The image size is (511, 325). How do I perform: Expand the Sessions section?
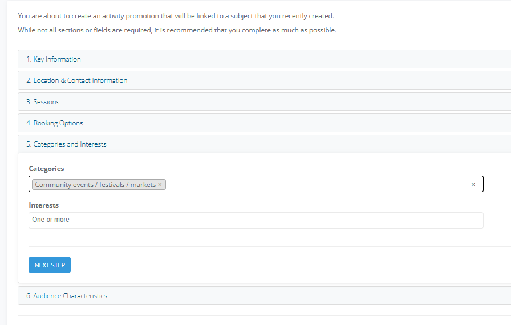(264, 101)
